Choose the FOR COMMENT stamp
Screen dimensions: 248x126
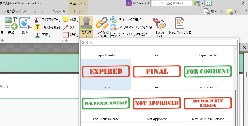pos(208,74)
